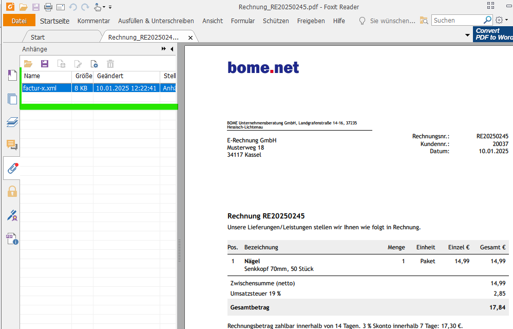
Task: Open attachment settings with page-gear icon
Action: (94, 64)
